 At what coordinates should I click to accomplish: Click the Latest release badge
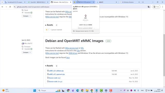tap(108, 41)
